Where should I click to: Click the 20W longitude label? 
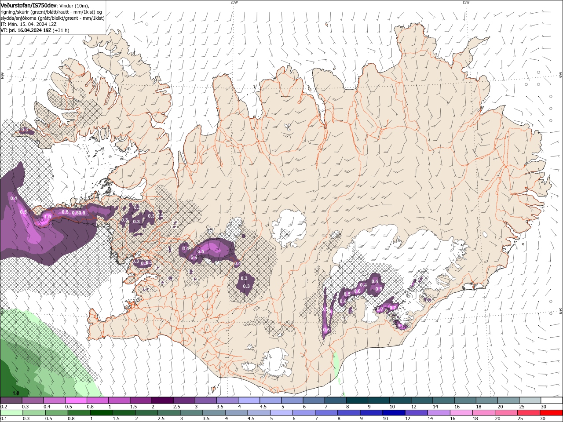234,2
